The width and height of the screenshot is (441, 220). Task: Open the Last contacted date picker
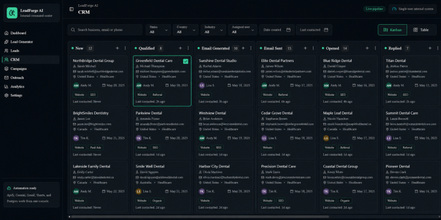point(314,30)
